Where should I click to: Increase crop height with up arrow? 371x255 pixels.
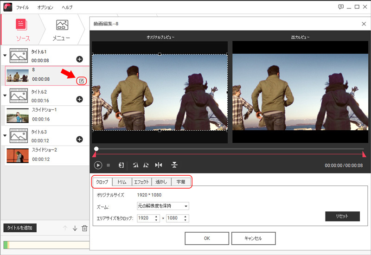(185, 217)
